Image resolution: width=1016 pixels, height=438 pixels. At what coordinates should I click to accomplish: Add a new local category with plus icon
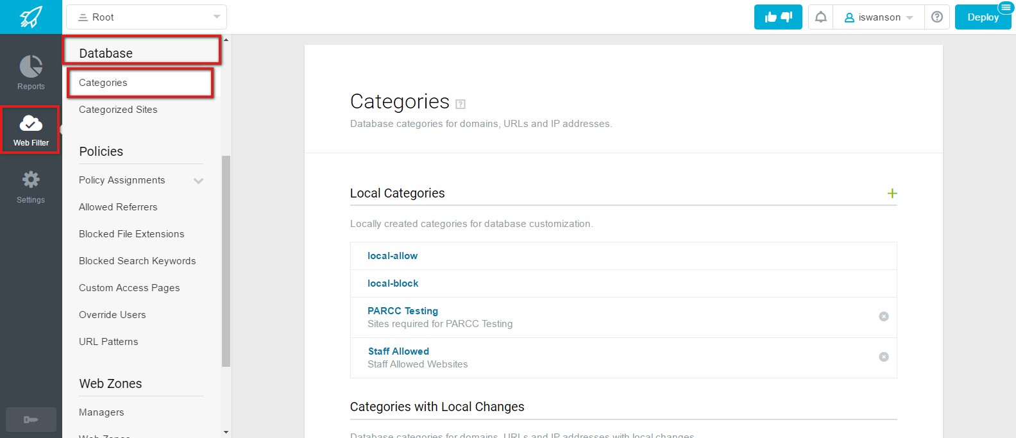pyautogui.click(x=892, y=193)
